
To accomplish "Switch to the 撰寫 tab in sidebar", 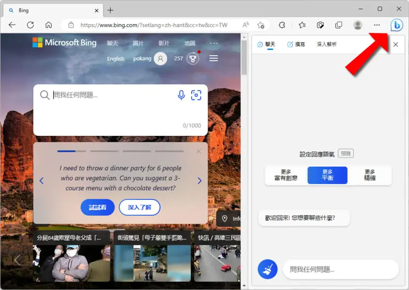I will click(x=296, y=44).
